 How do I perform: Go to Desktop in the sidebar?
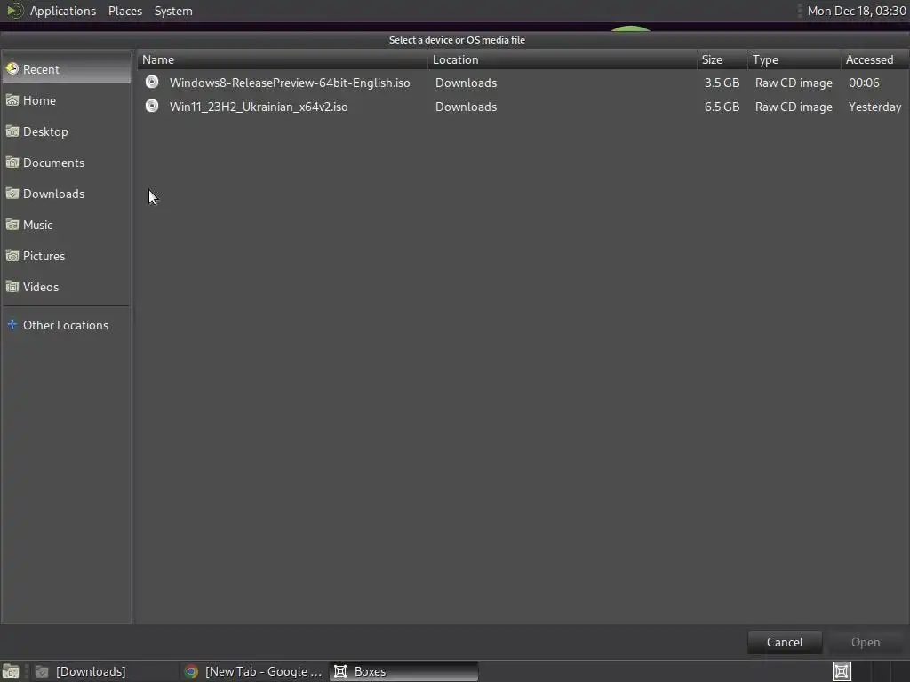click(x=66, y=131)
